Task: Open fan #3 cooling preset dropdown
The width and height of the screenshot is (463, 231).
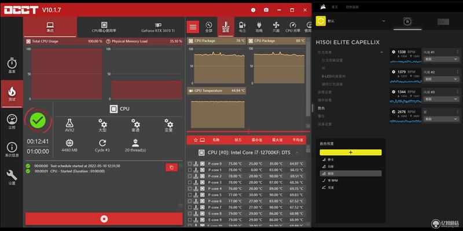Action: (441, 99)
